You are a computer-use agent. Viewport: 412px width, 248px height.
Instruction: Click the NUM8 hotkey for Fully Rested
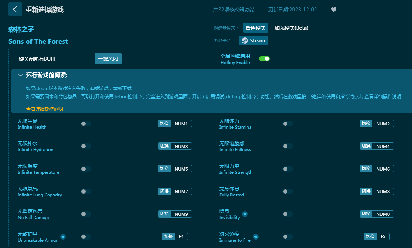(x=377, y=191)
